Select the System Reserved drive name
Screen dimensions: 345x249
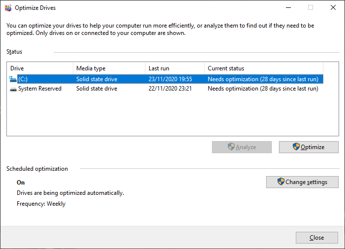pyautogui.click(x=40, y=89)
